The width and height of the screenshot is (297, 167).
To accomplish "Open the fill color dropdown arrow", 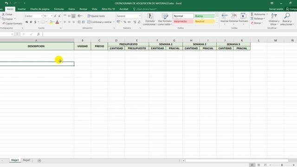I will click(54, 22).
